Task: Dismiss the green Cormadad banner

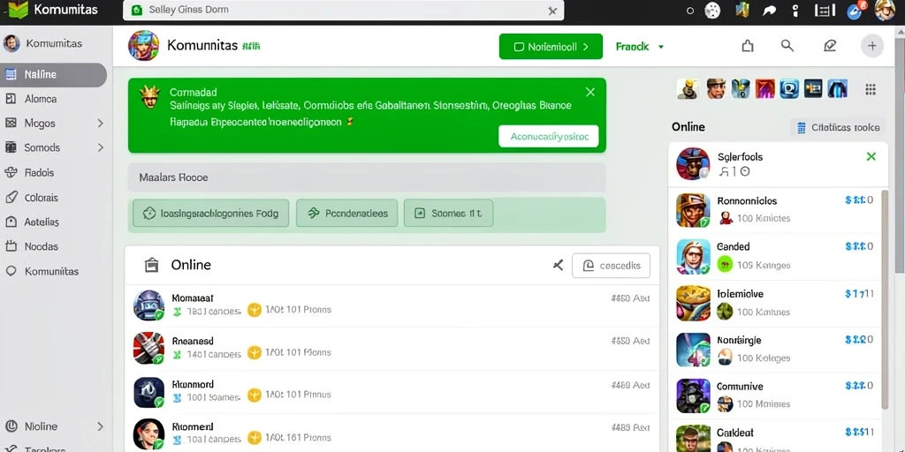Action: tap(589, 92)
